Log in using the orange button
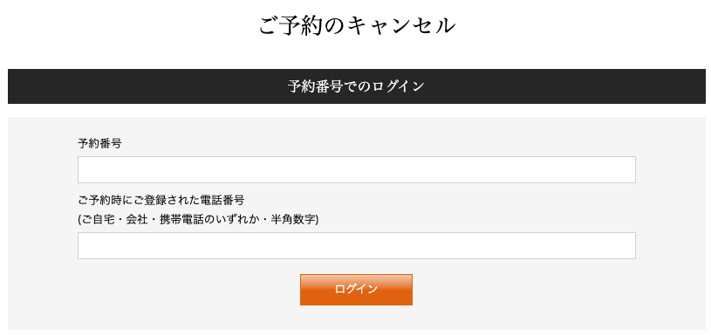711x336 pixels. coord(356,289)
